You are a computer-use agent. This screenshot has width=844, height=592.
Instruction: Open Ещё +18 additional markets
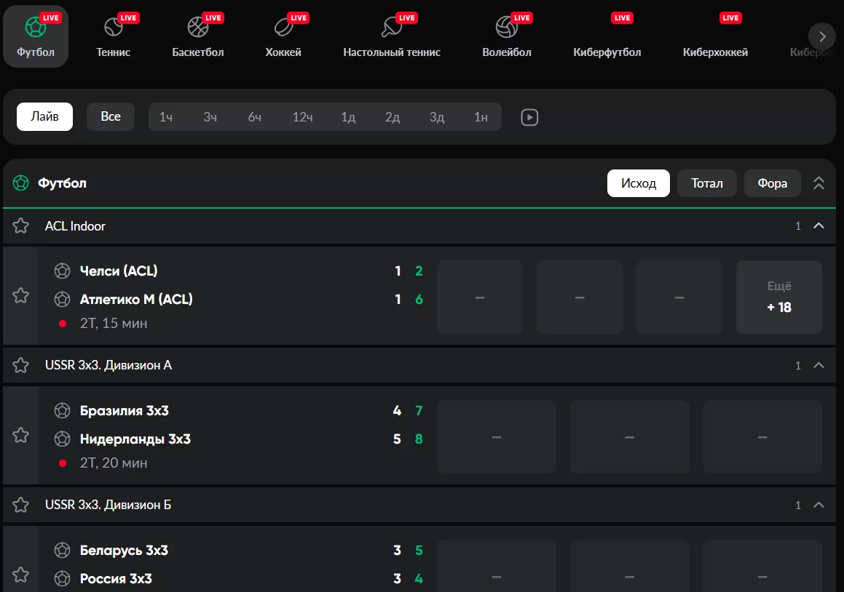[778, 297]
